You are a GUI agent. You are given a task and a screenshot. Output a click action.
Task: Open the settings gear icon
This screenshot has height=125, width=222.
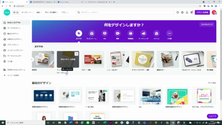tap(182, 12)
